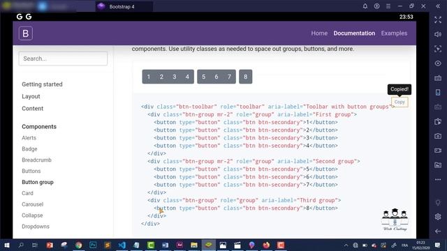
Task: Open Windows search in taskbar
Action: [x=21, y=245]
